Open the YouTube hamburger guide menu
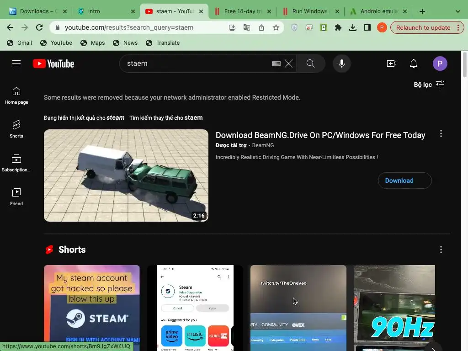The height and width of the screenshot is (351, 468). 16,64
